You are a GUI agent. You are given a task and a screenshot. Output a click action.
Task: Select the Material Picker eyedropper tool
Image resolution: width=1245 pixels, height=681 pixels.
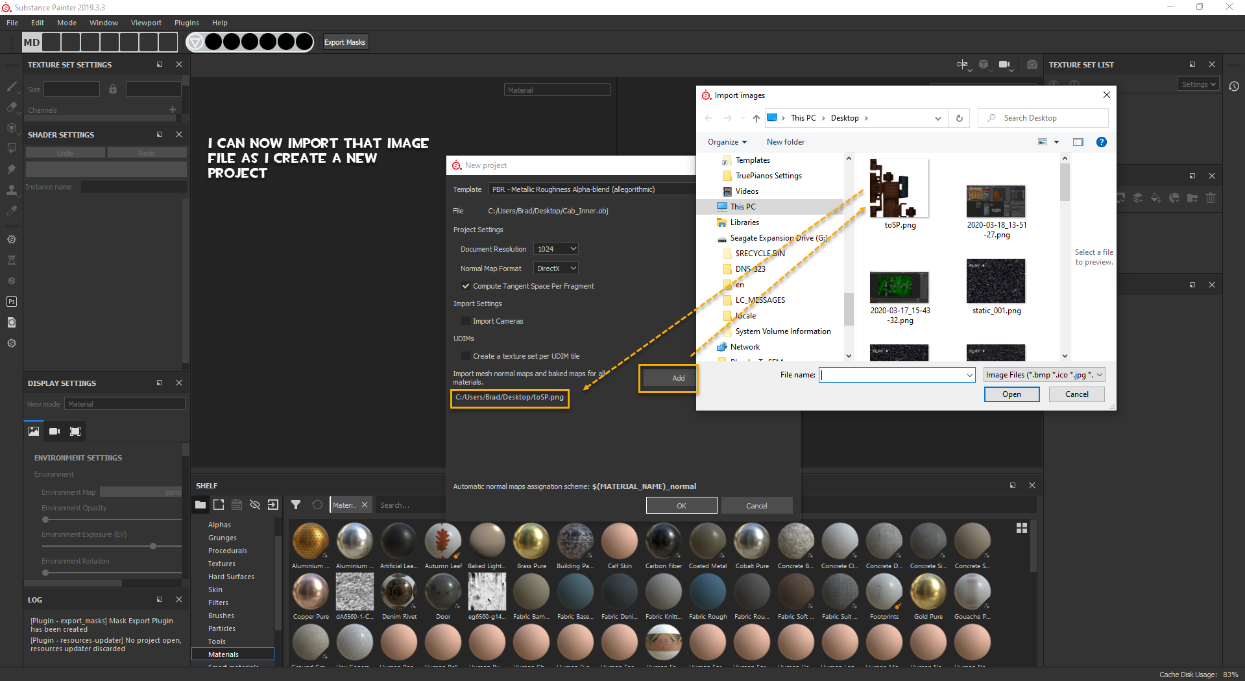click(x=11, y=211)
